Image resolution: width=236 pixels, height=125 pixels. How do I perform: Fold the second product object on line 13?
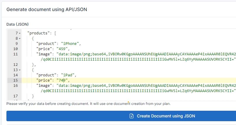coord(20,70)
